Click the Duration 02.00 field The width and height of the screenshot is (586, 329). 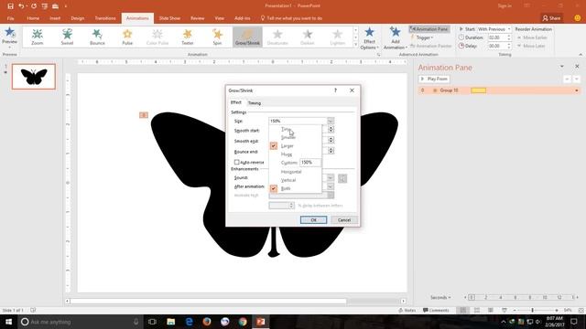[496, 37]
